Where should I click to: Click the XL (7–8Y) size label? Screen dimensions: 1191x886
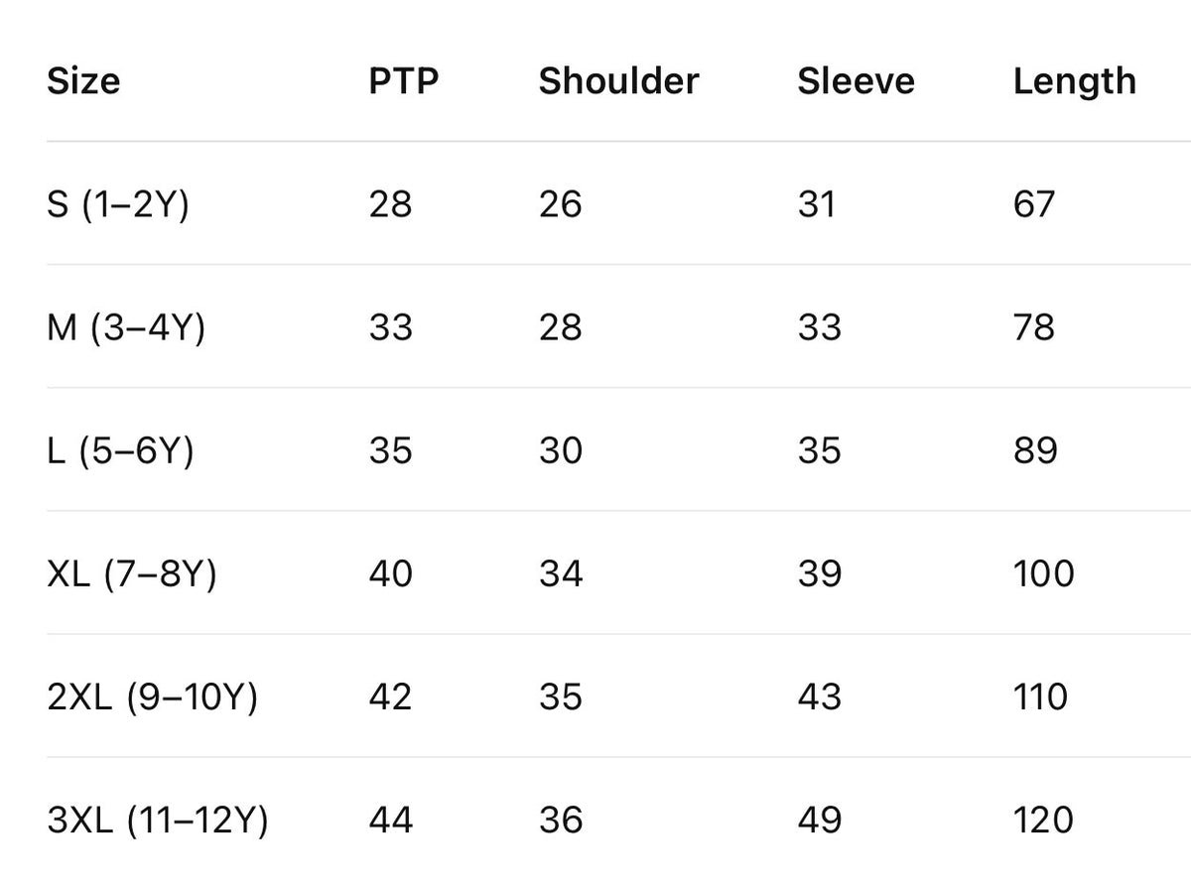tap(131, 573)
